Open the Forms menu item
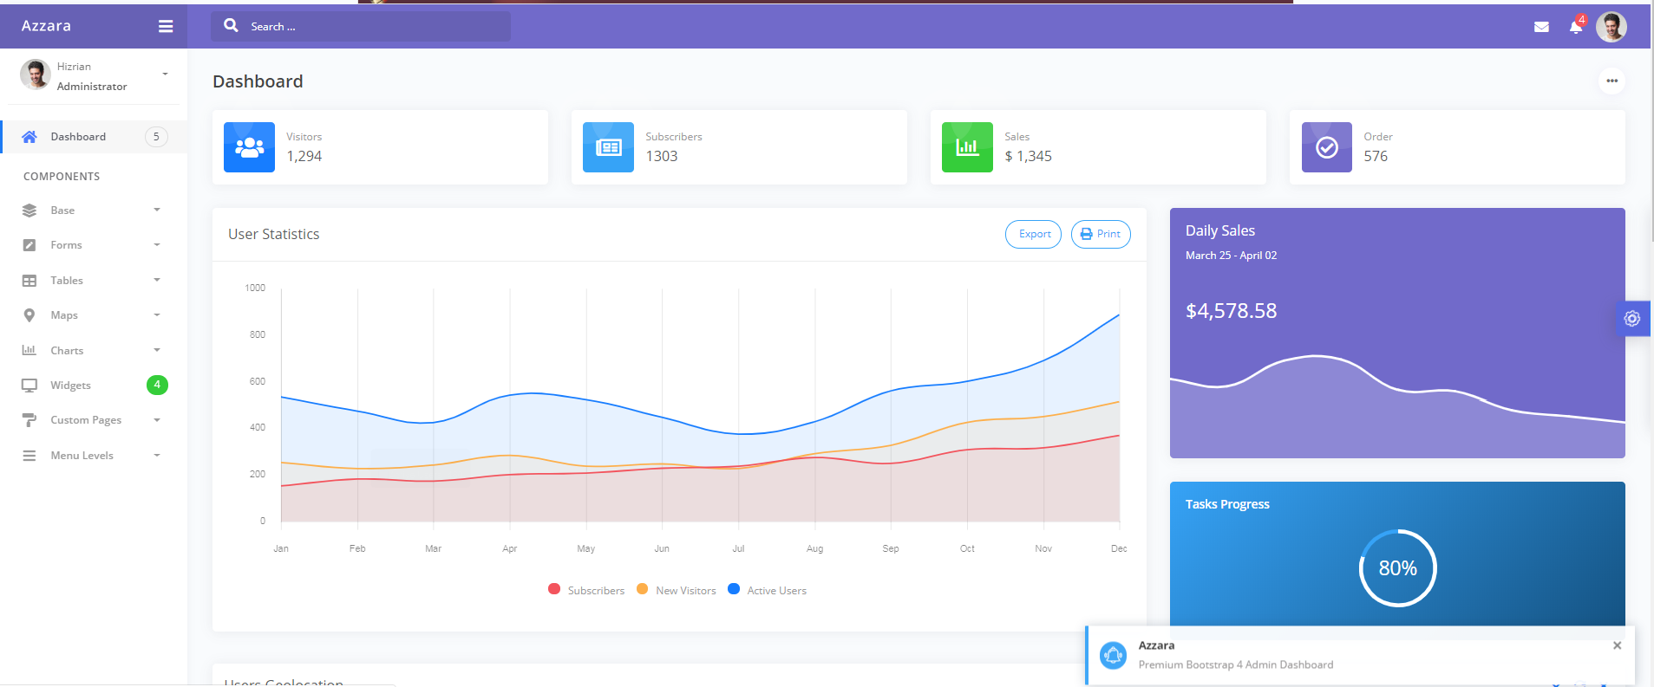The width and height of the screenshot is (1654, 687). [94, 245]
